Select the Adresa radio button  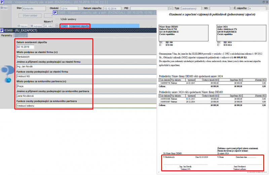pyautogui.click(x=32, y=26)
